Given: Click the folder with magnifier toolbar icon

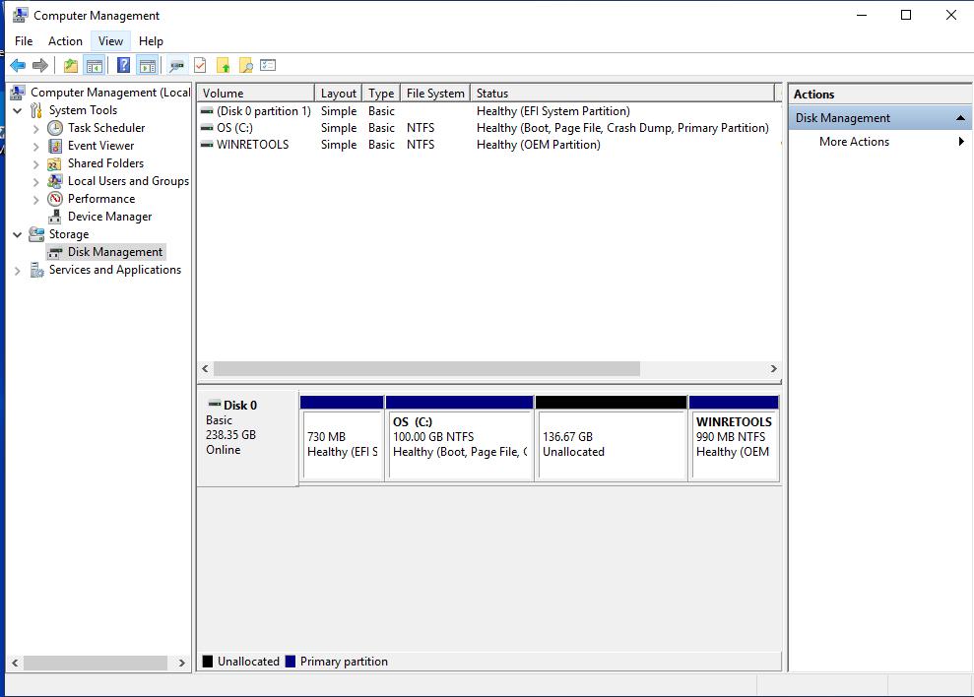Looking at the screenshot, I should (246, 66).
